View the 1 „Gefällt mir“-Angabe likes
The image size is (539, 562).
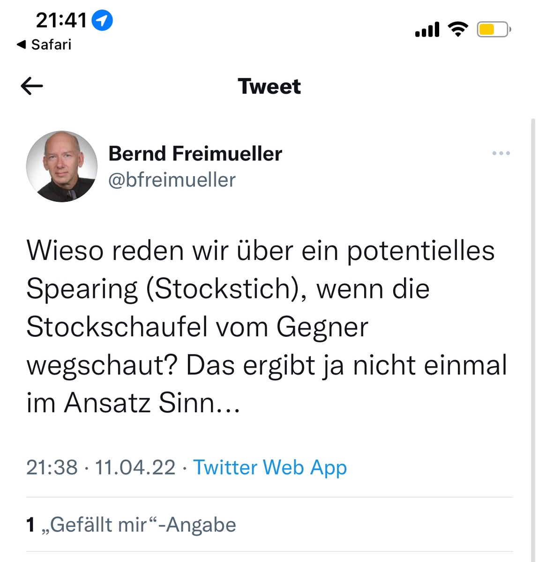click(x=131, y=525)
